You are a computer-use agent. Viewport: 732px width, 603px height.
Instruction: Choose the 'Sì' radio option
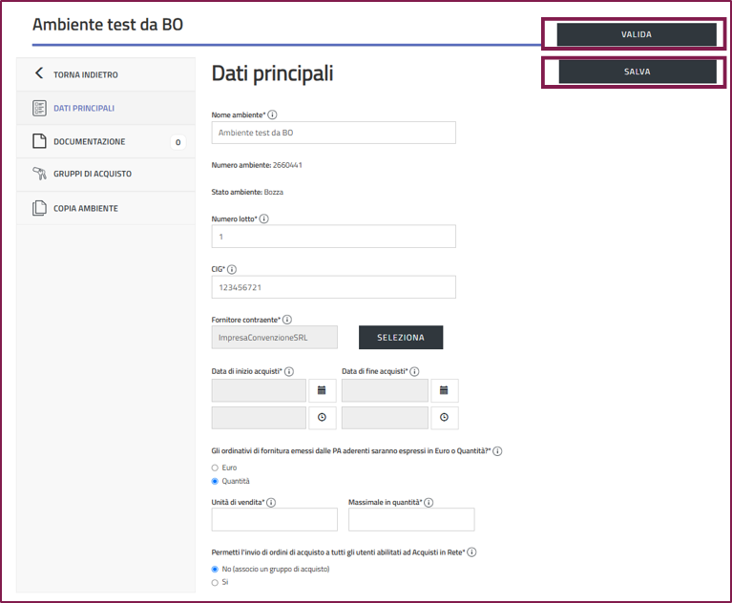pyautogui.click(x=215, y=582)
